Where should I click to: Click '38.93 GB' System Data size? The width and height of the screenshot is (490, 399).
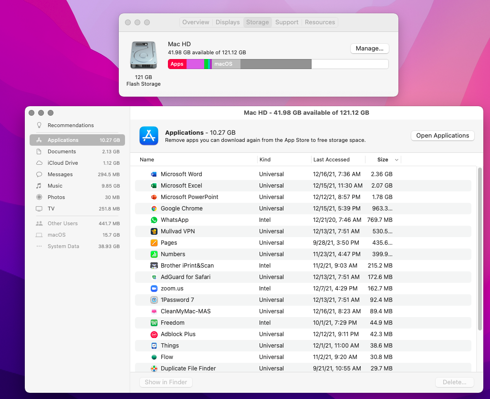109,247
